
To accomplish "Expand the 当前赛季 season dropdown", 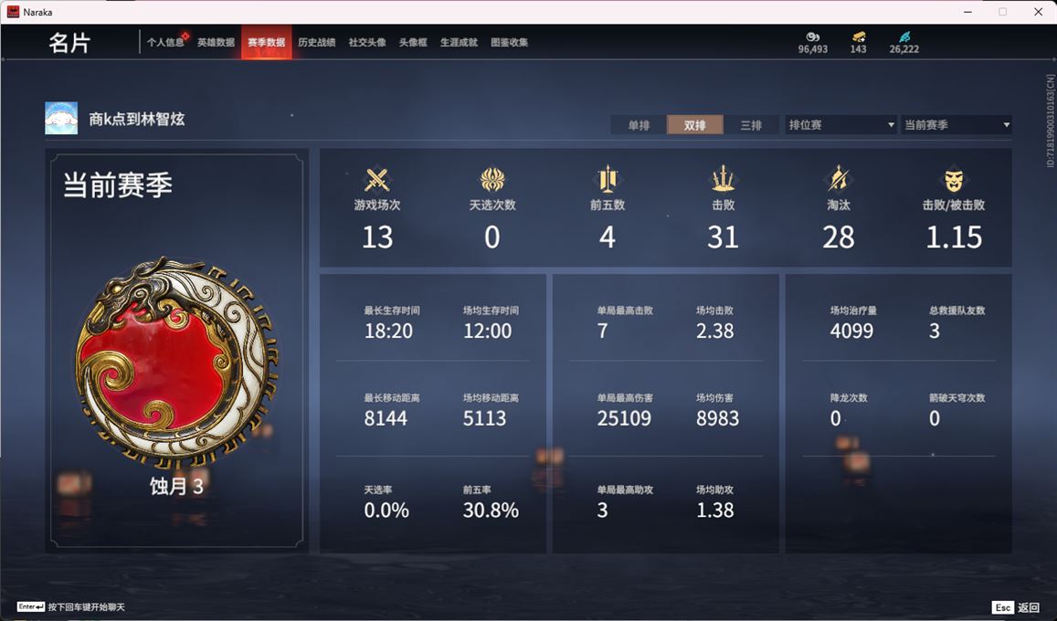I will coord(957,124).
